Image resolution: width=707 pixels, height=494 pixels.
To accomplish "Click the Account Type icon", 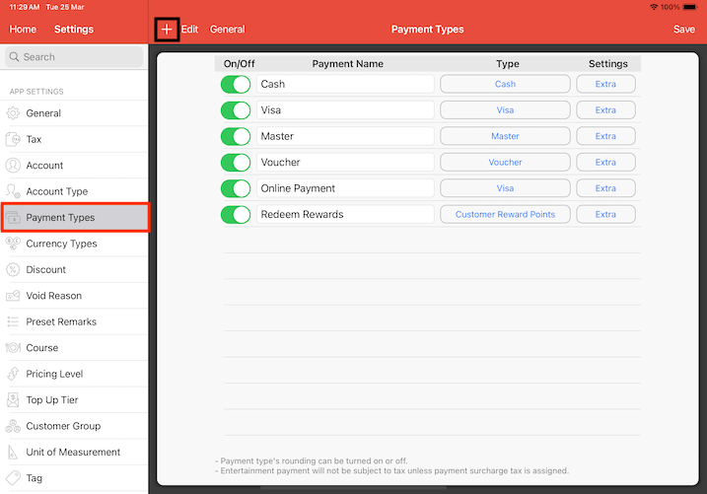I will 13,191.
